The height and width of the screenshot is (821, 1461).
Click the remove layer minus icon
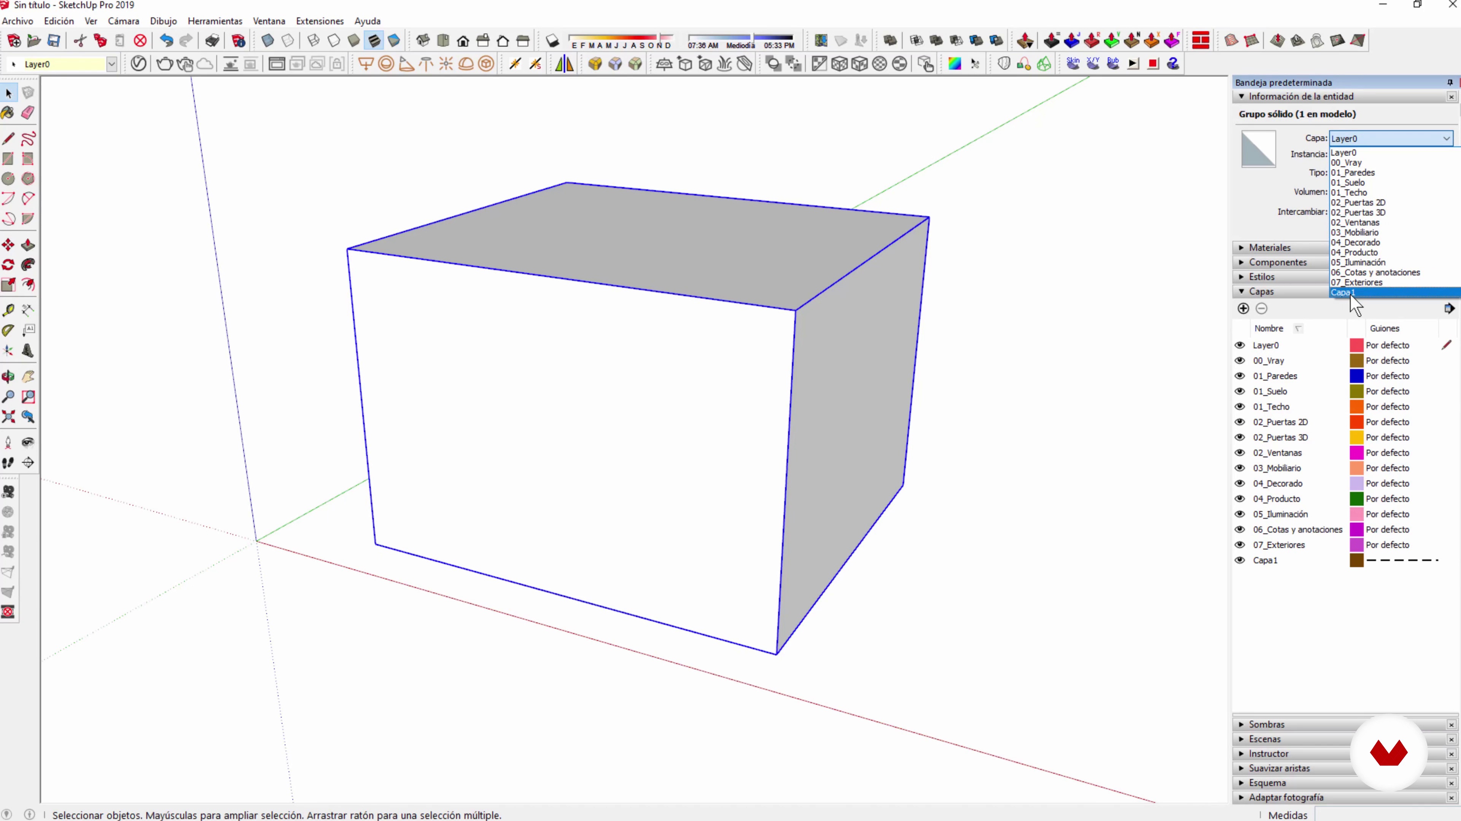[x=1261, y=308]
